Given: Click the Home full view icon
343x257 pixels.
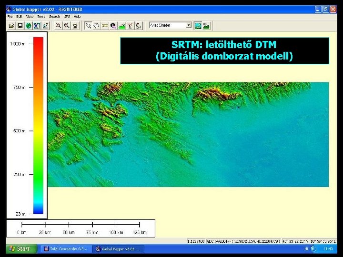Looking at the screenshot, I should pos(75,26).
